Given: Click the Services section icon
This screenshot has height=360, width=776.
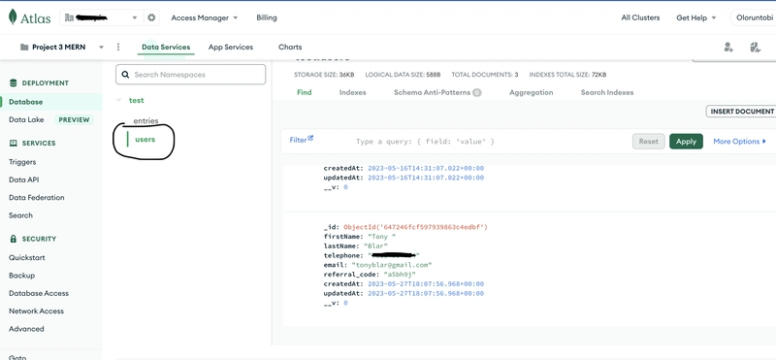Looking at the screenshot, I should [14, 143].
